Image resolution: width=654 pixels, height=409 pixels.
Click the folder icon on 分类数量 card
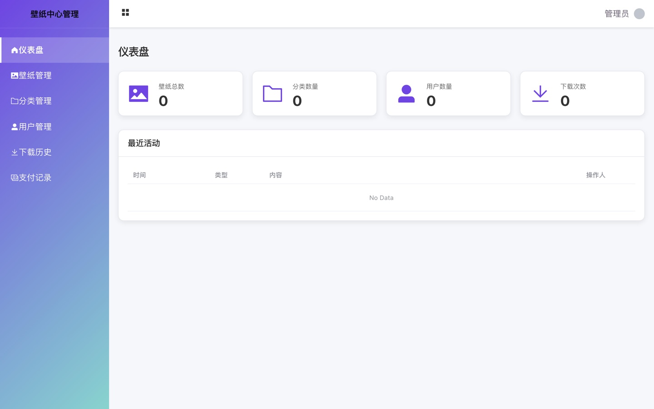[272, 94]
